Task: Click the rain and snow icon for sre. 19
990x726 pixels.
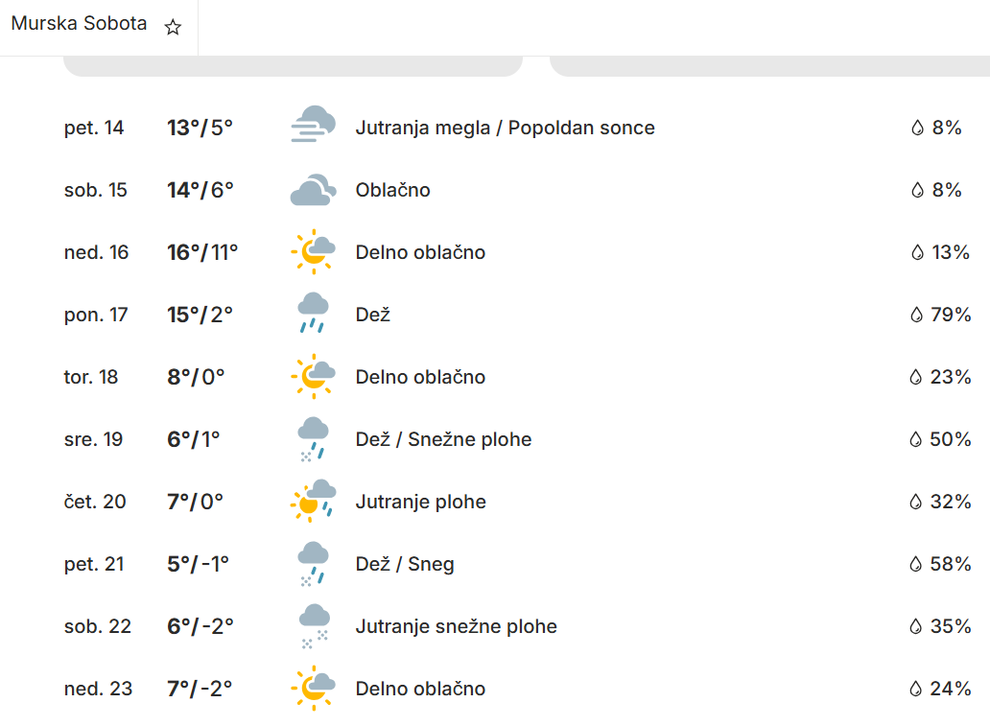Action: pyautogui.click(x=313, y=439)
